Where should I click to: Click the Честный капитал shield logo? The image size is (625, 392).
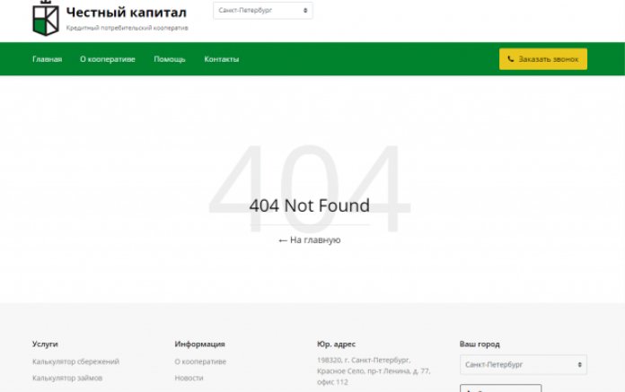click(46, 18)
